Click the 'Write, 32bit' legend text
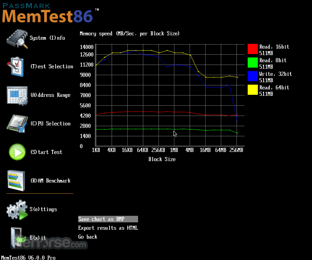Image resolution: width=312 pixels, height=260 pixels. (x=275, y=74)
